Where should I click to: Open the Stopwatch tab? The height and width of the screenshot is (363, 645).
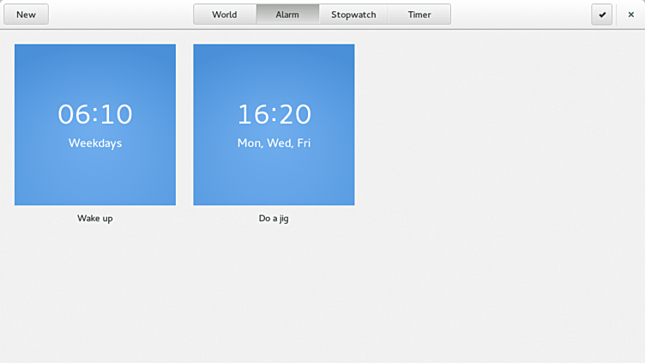pos(353,15)
